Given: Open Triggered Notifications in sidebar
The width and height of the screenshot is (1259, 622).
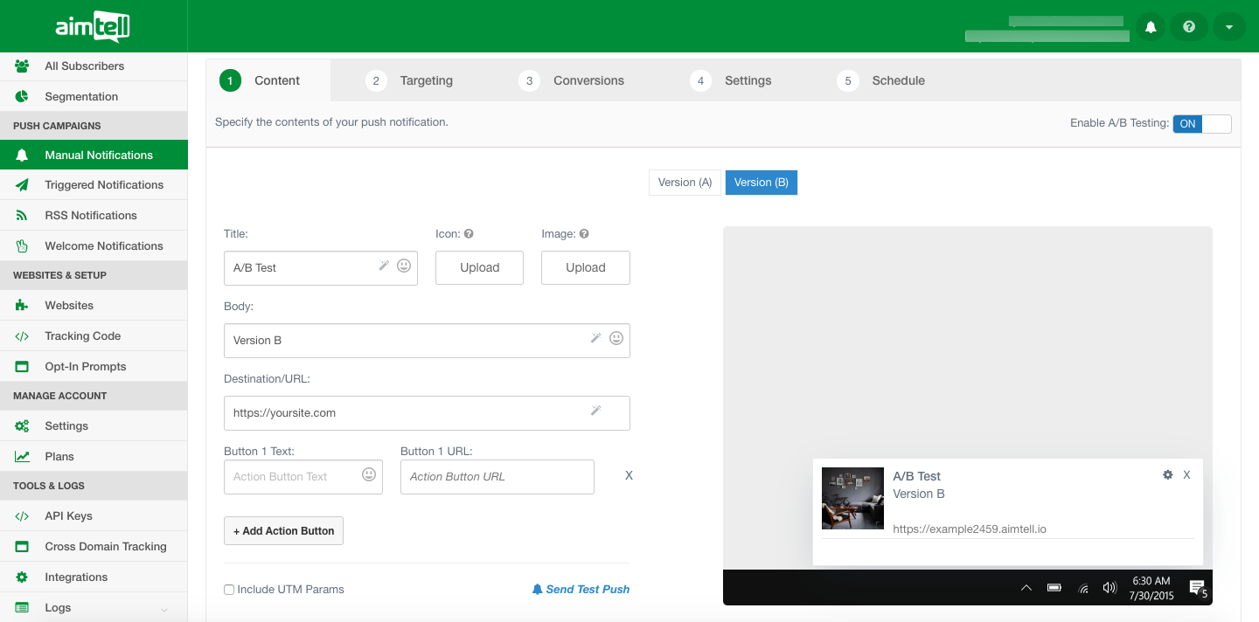Looking at the screenshot, I should coord(104,185).
